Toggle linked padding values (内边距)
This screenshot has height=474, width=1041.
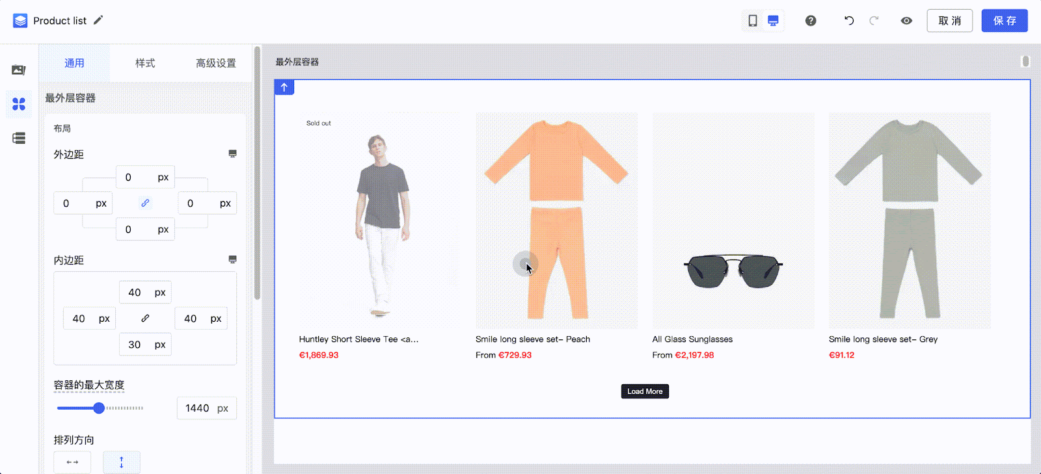(145, 319)
